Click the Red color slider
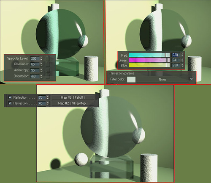The height and width of the screenshot is (183, 211). point(149,55)
